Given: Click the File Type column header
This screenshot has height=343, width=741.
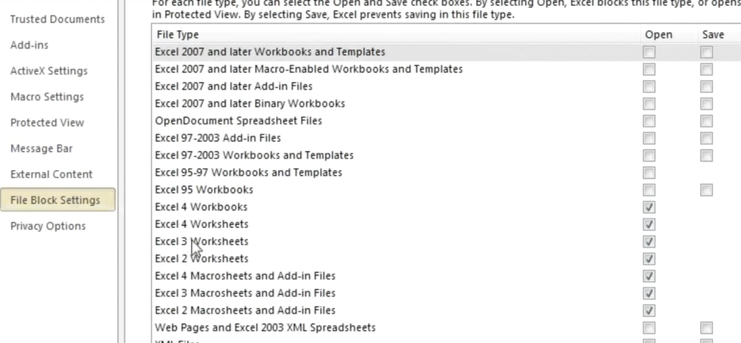Looking at the screenshot, I should (177, 35).
